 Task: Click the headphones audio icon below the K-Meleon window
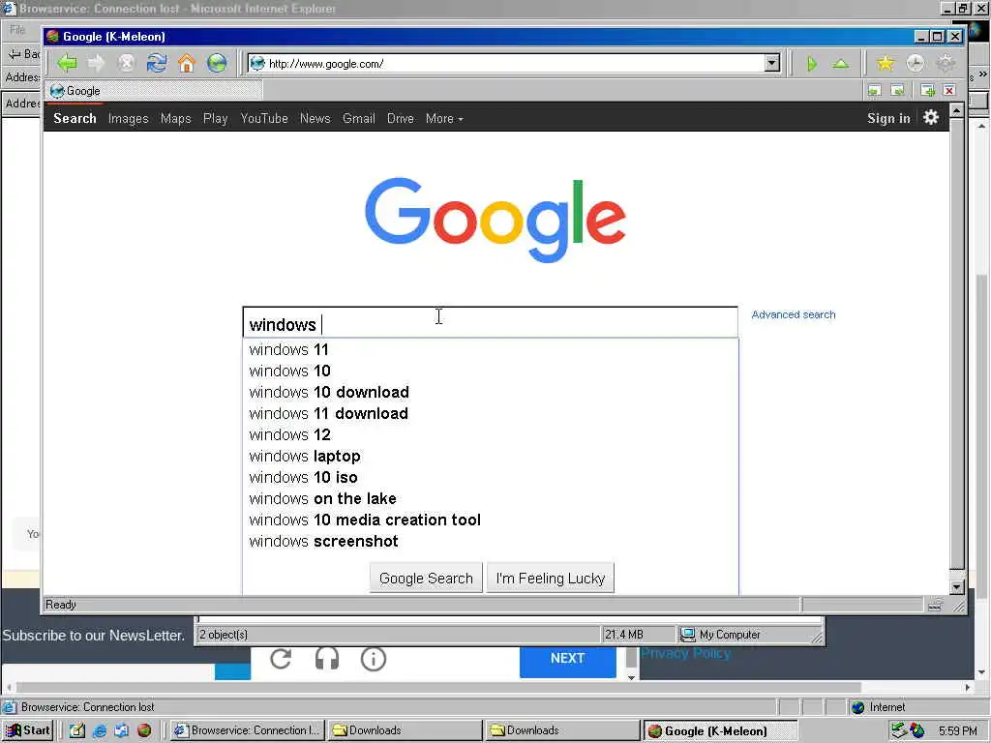327,659
